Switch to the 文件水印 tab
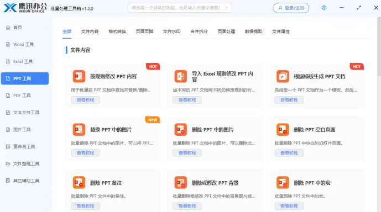The height and width of the screenshot is (212, 381). (x=171, y=31)
